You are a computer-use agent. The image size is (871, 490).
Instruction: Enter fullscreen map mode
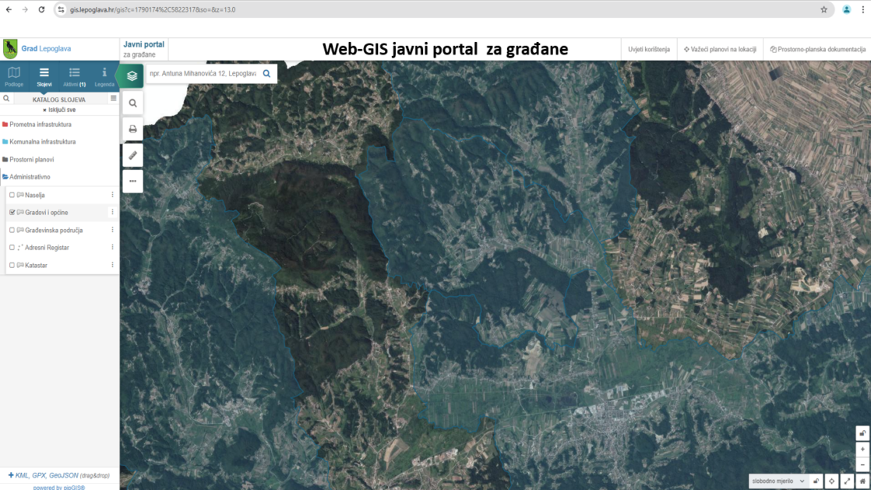[847, 481]
